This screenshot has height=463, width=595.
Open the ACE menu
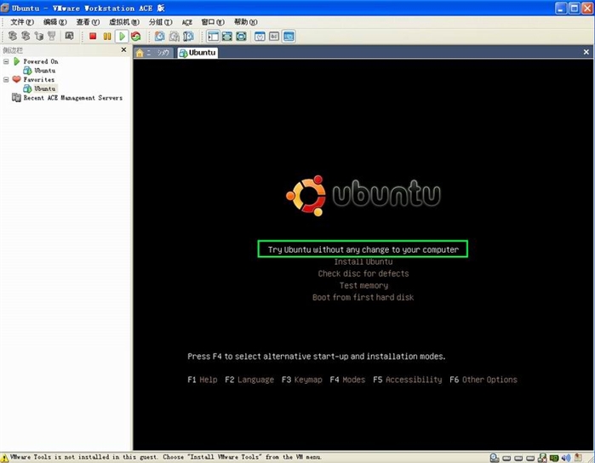point(187,22)
